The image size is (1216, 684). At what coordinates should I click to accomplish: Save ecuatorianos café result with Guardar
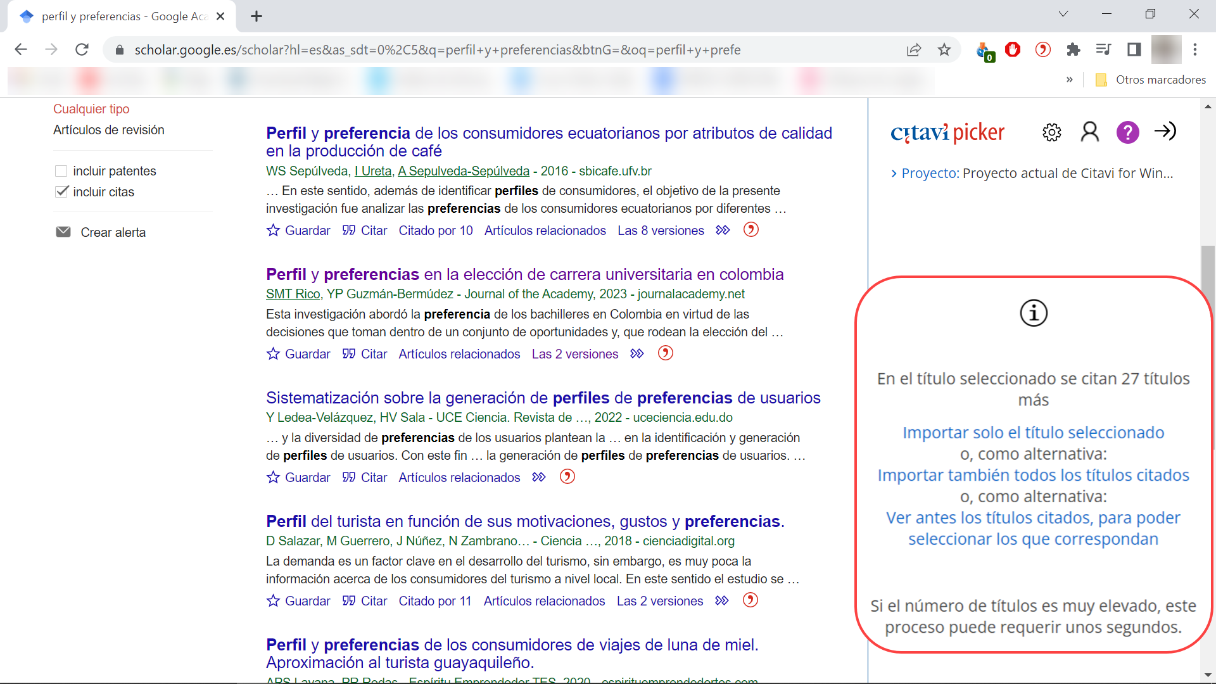[298, 231]
